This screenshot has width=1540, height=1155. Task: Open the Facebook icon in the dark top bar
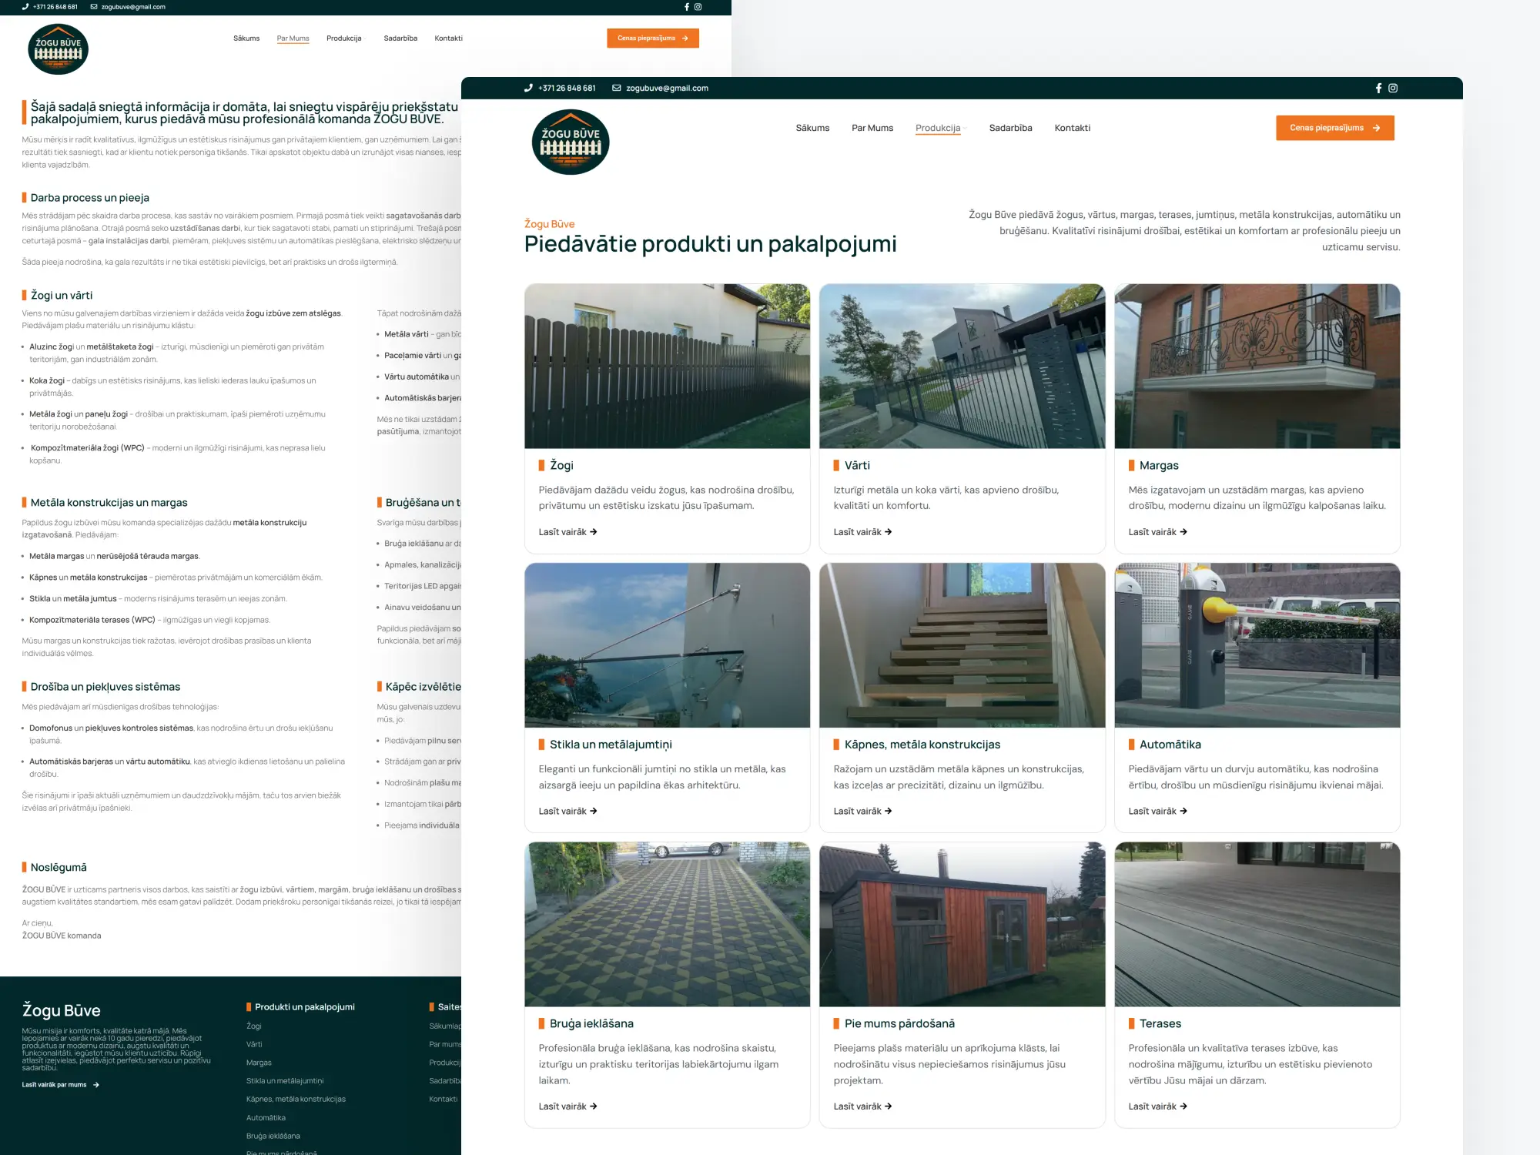(1379, 88)
